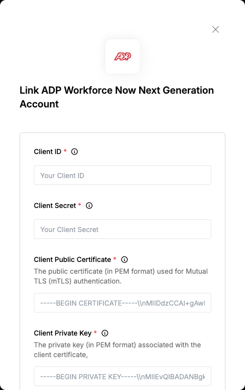Screen dimensions: 245x390
Task: Click the red asterisk beside Client ID
Action: (x=65, y=151)
